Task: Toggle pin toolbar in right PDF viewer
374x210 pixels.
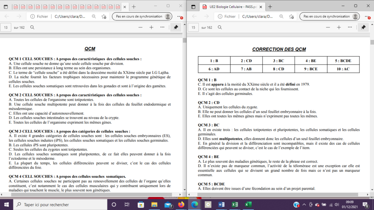Action: pyautogui.click(x=363, y=27)
